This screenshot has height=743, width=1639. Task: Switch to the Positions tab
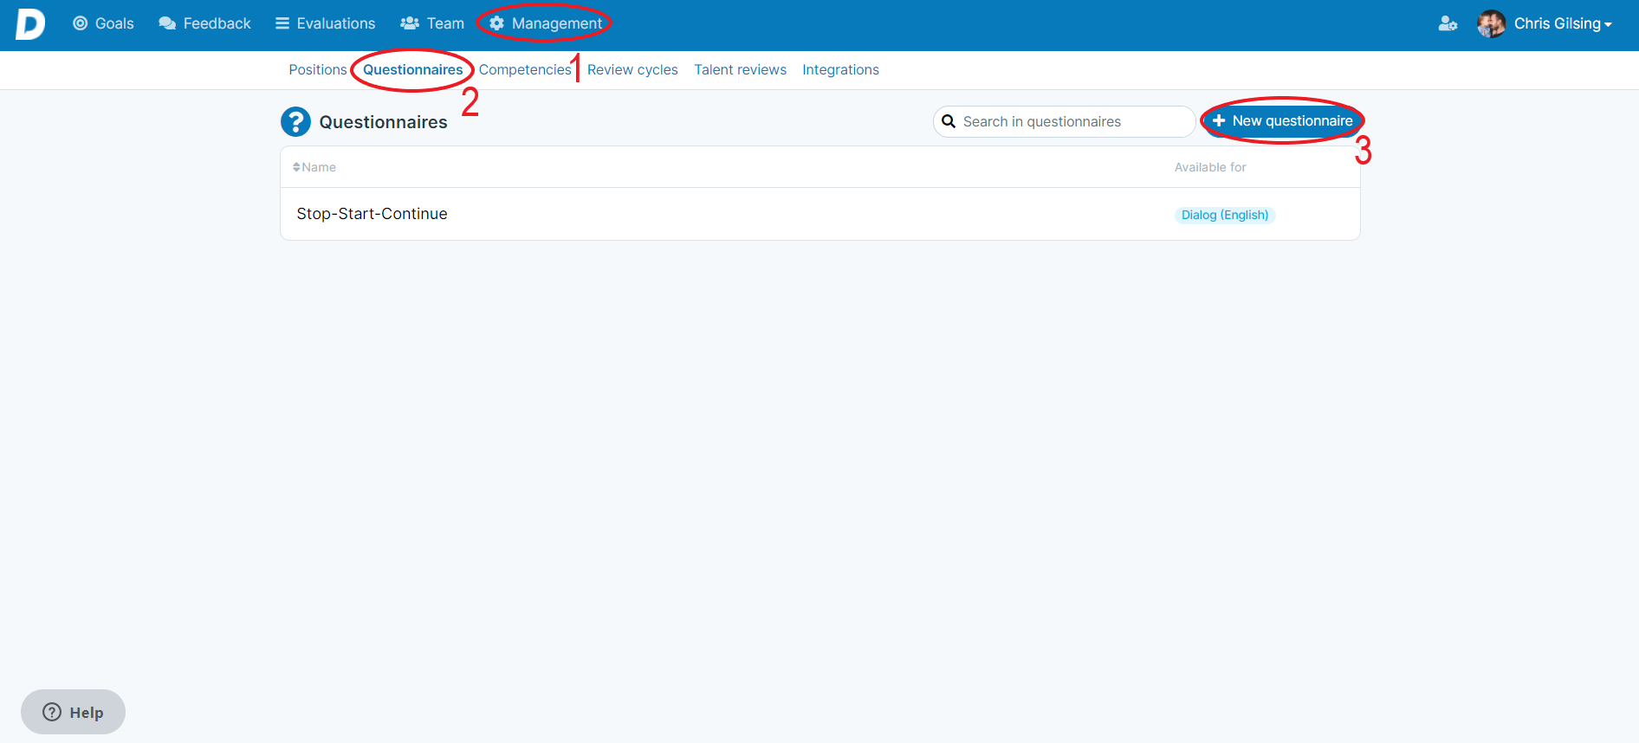pos(318,69)
